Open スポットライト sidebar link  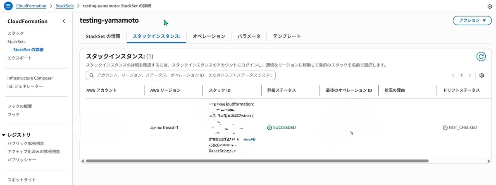22,180
